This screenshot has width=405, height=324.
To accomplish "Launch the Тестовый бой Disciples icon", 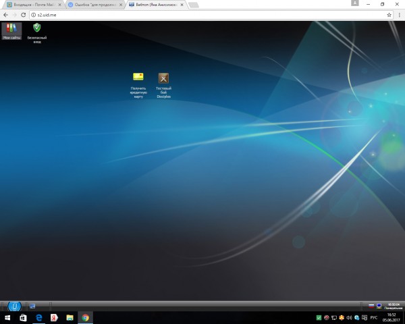I will pyautogui.click(x=163, y=85).
